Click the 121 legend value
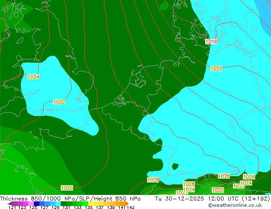This screenshot has height=209, width=271. [12, 207]
